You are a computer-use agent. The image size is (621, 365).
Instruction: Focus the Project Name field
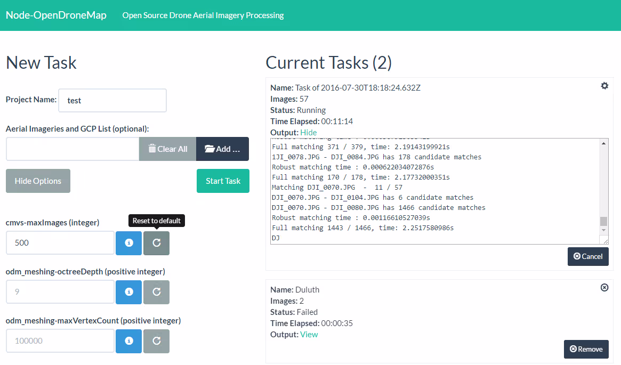tap(112, 101)
